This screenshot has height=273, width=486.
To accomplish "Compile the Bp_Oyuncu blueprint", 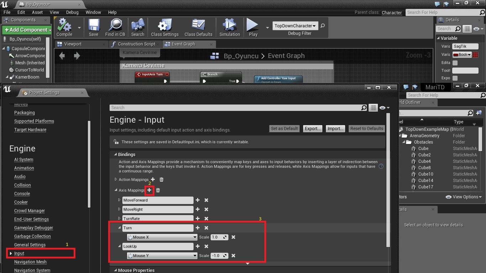I will tap(64, 28).
